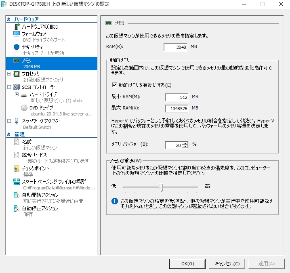Decrease memory buffer with down spinner arrow

185,147
